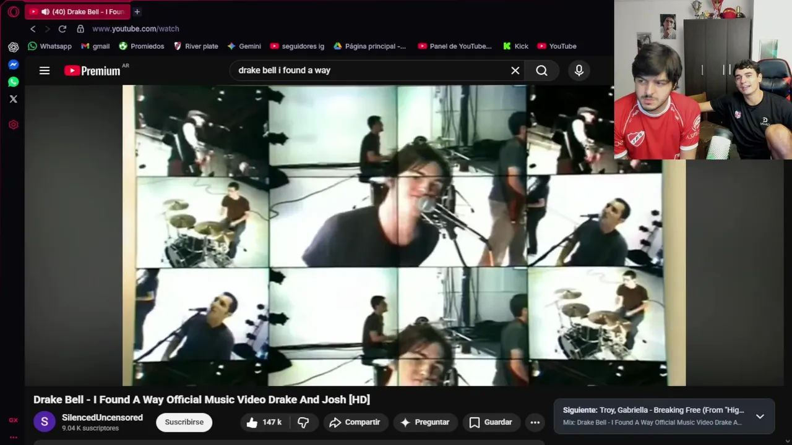Image resolution: width=792 pixels, height=445 pixels.
Task: Open X (Twitter) sidebar panel
Action: coord(13,99)
